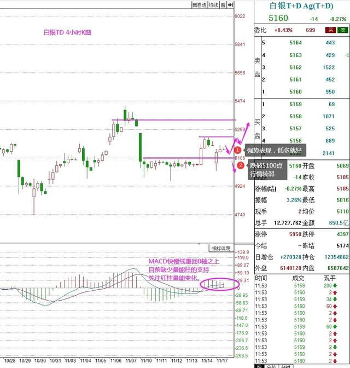Click the 11/10 date on time axis

(x=146, y=361)
